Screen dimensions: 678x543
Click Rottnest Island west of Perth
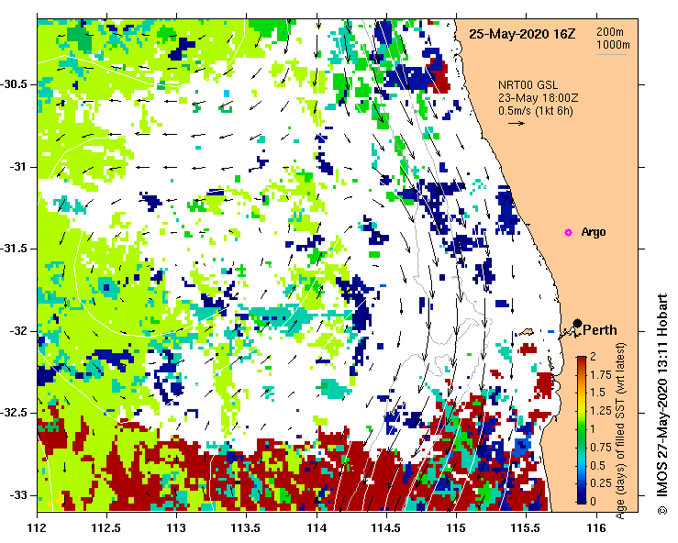coord(526,332)
